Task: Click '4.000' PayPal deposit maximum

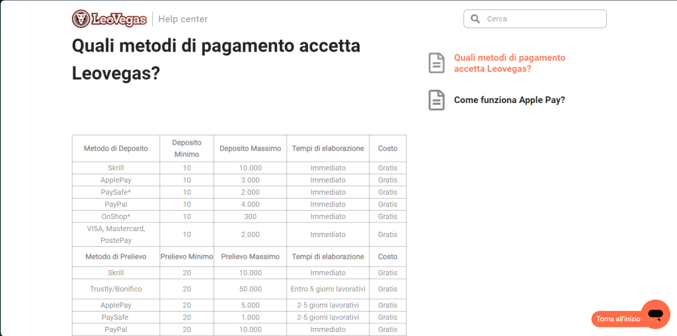Action: click(x=251, y=204)
